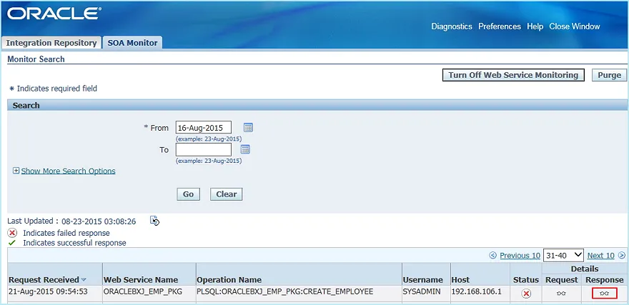Viewport: 629px width, 305px height.
Task: Click Username column header
Action: [423, 280]
